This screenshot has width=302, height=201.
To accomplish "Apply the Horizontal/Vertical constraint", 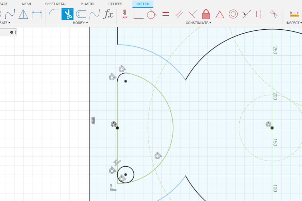I will coord(125,14).
